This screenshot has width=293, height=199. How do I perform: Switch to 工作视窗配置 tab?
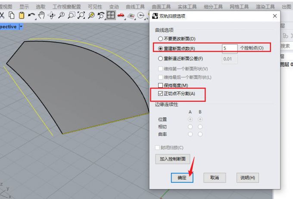click(66, 7)
